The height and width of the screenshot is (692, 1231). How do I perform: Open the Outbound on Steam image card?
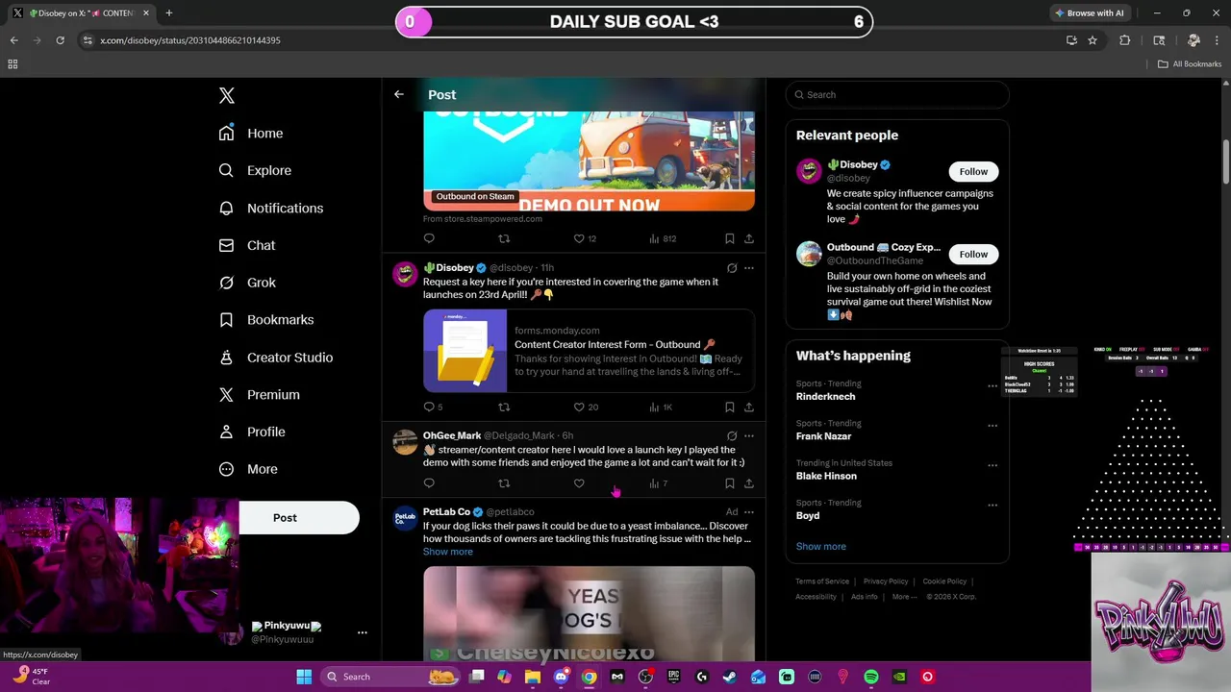(589, 161)
